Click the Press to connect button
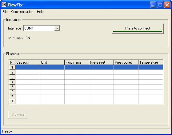 click(x=138, y=29)
